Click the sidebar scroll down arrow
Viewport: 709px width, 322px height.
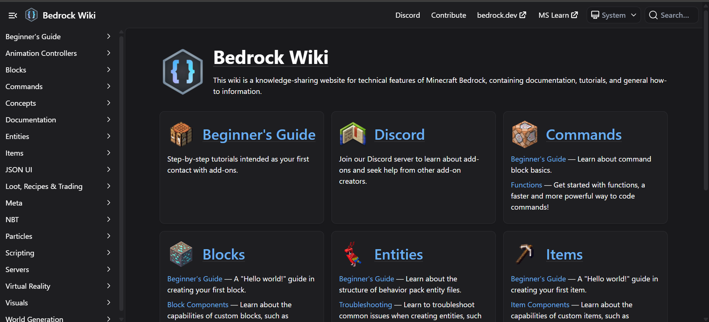pyautogui.click(x=121, y=319)
